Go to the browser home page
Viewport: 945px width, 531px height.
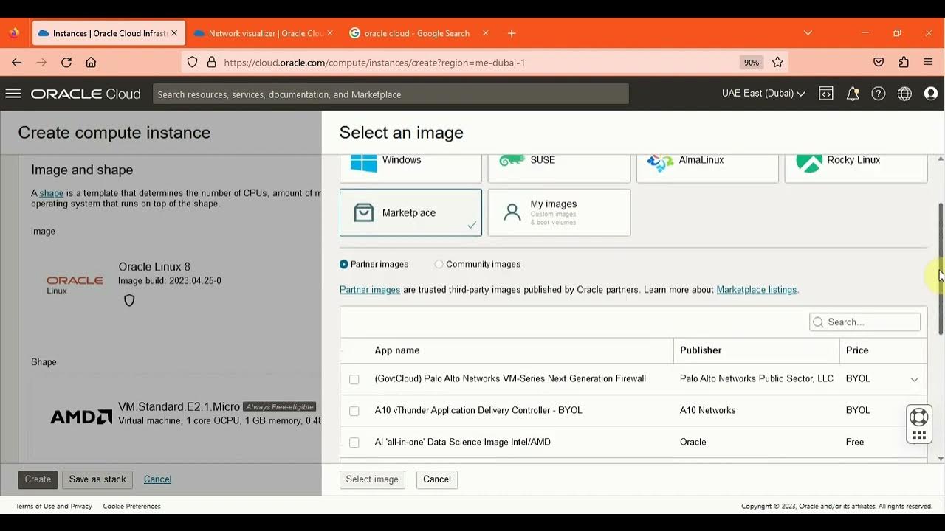pyautogui.click(x=91, y=63)
